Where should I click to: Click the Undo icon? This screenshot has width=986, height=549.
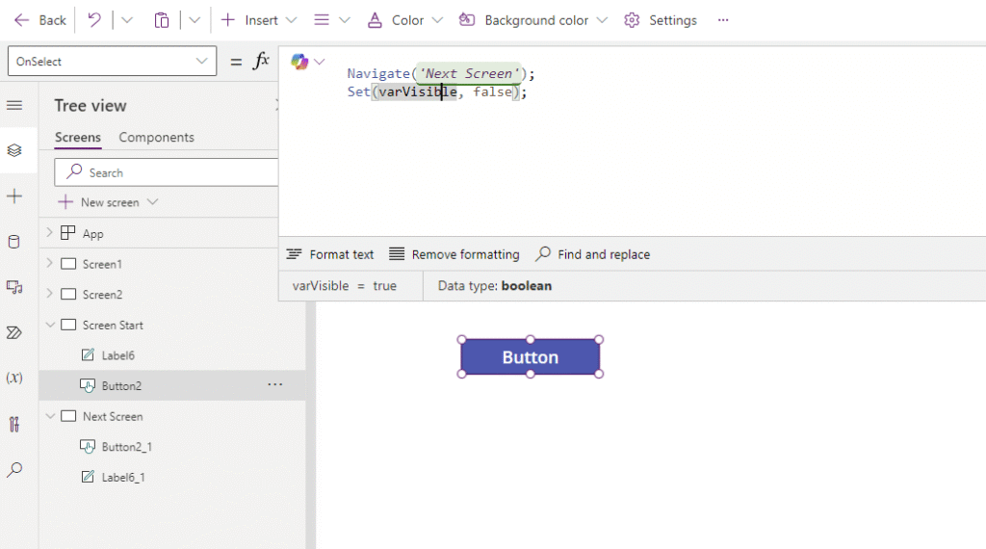point(94,20)
